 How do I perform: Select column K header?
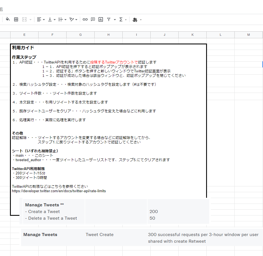point(193,35)
